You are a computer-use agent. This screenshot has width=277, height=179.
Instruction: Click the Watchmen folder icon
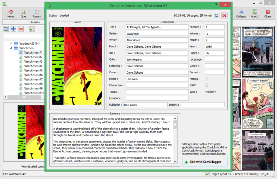16,48
